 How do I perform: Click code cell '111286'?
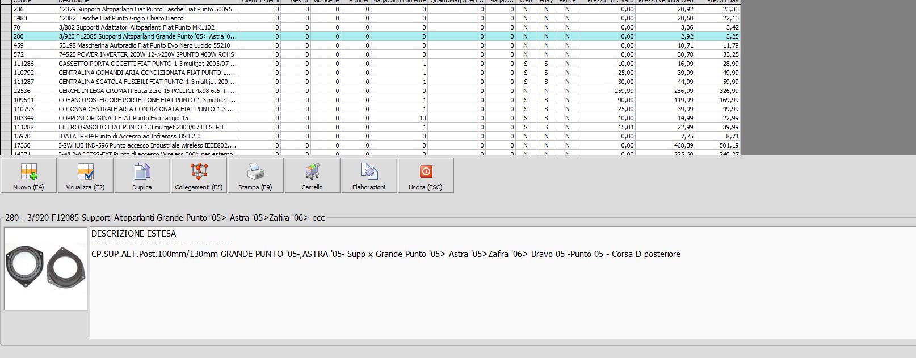pyautogui.click(x=35, y=64)
